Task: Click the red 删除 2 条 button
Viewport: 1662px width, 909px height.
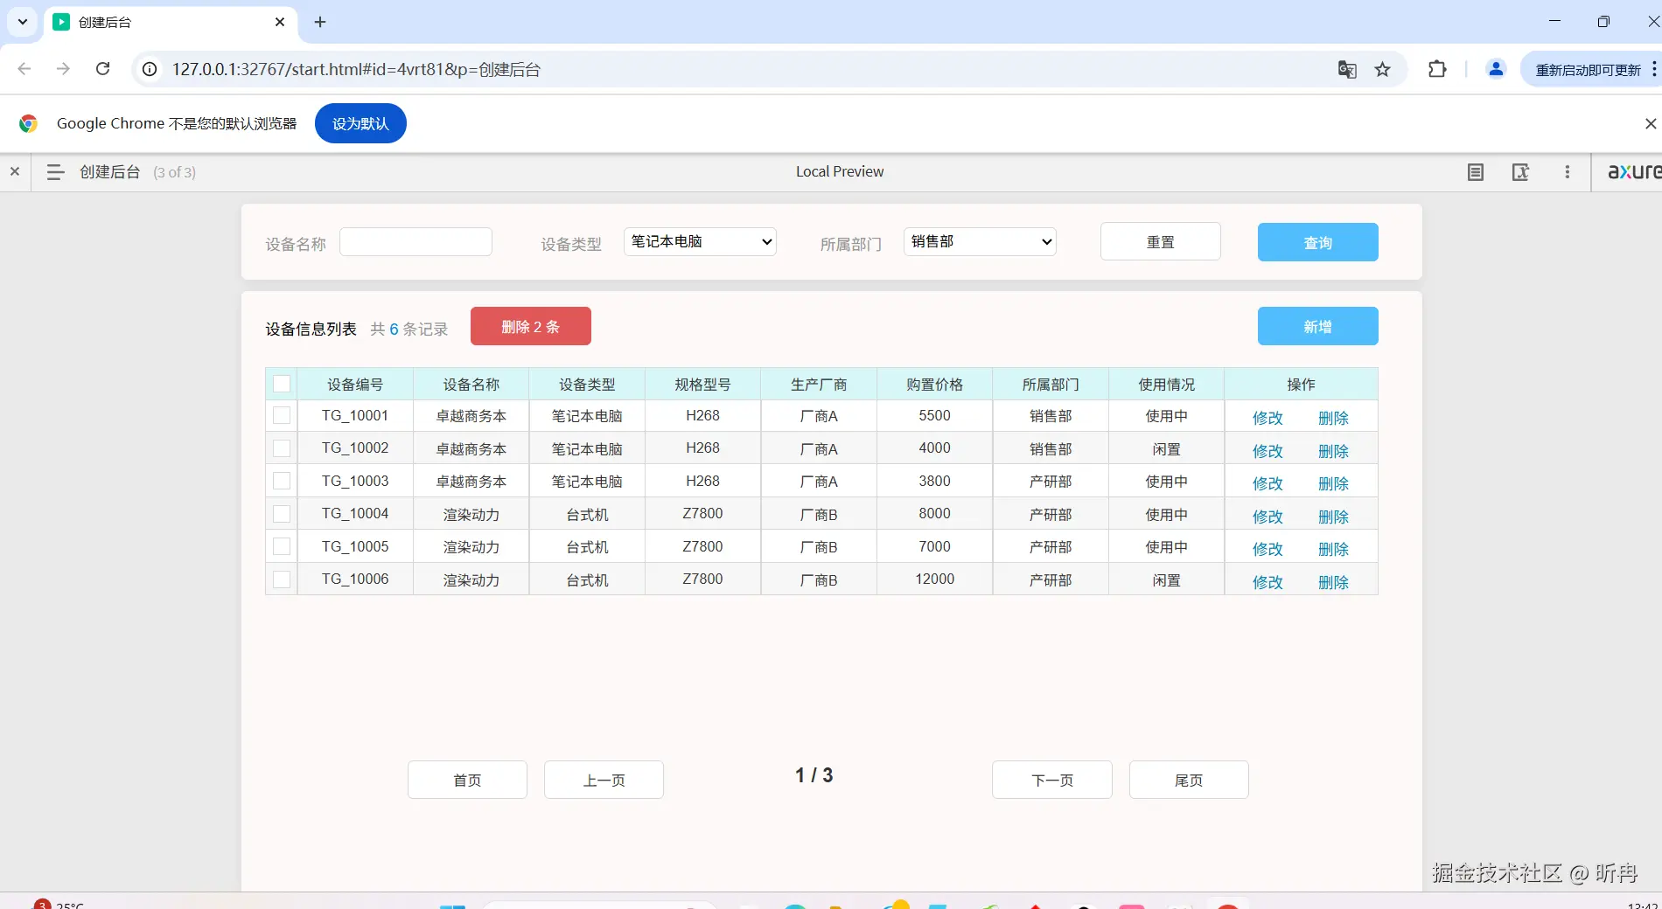Action: click(530, 326)
